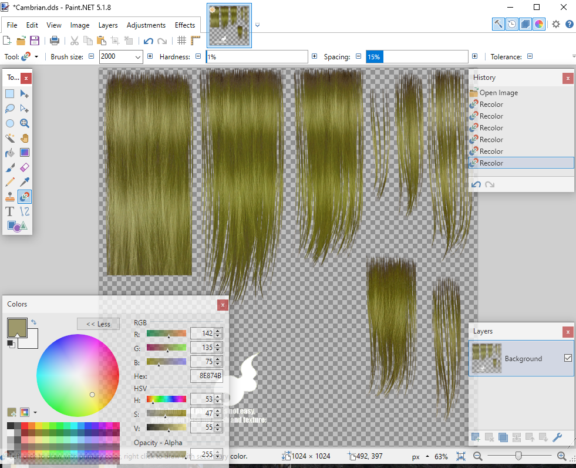Select the Pan hand tool
Screen dimensions: 576x468
[25, 138]
